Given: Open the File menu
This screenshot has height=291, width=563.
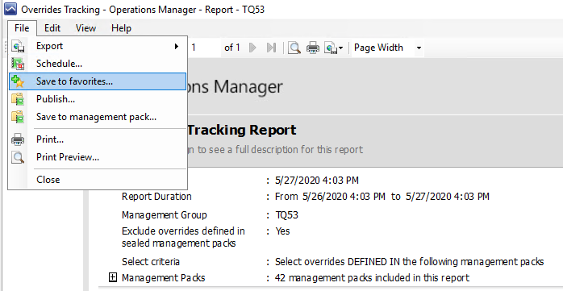Looking at the screenshot, I should (22, 28).
